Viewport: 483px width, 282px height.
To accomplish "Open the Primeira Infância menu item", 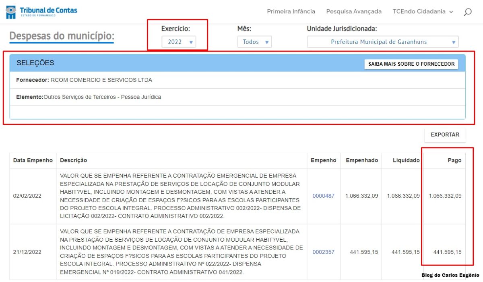I will [x=291, y=12].
